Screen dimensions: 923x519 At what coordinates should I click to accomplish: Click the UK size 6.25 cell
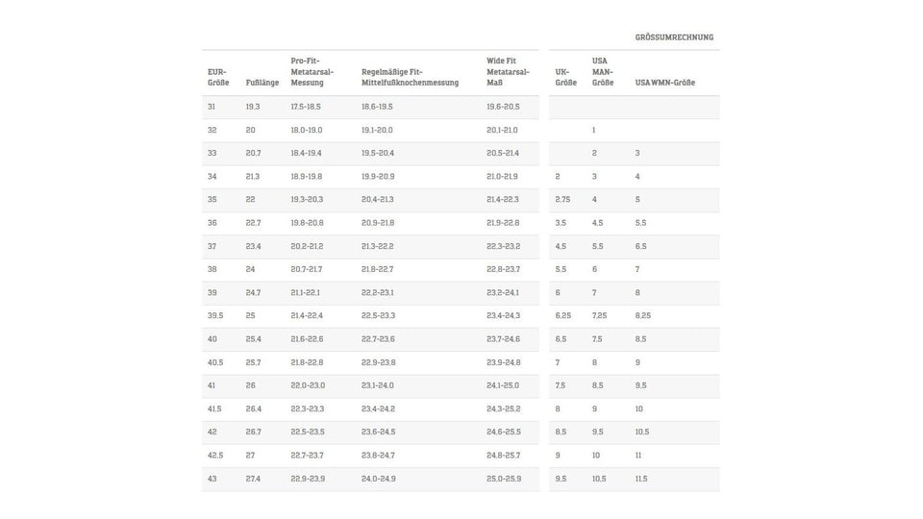click(x=563, y=315)
